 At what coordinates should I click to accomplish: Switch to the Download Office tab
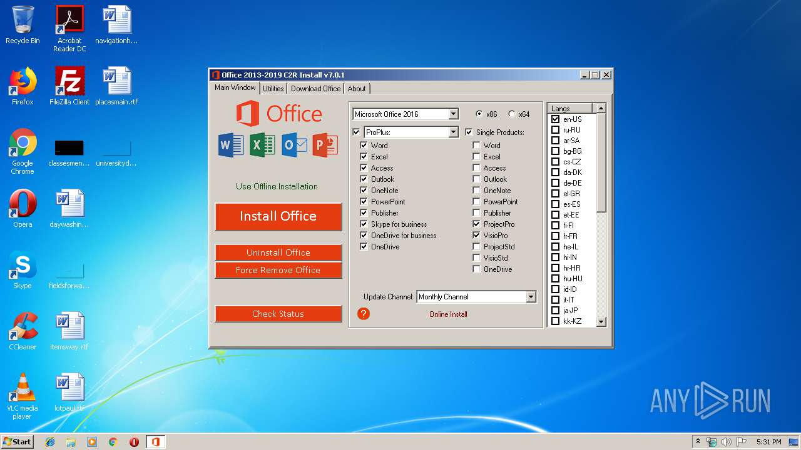pyautogui.click(x=315, y=89)
